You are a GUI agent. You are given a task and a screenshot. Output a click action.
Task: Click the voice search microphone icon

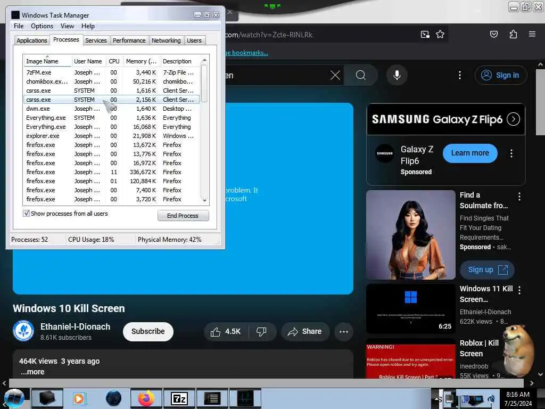pos(397,75)
